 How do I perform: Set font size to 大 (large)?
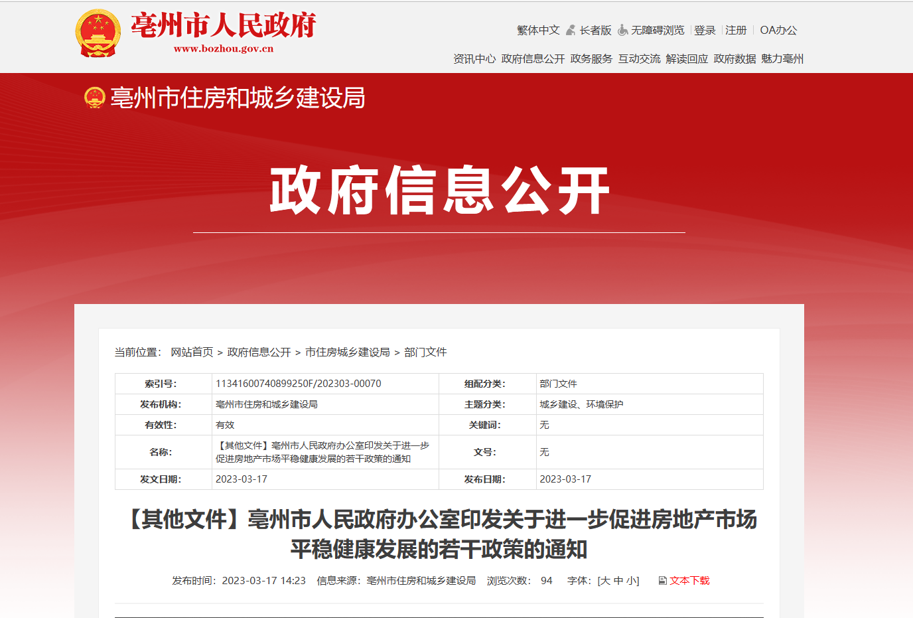point(605,581)
